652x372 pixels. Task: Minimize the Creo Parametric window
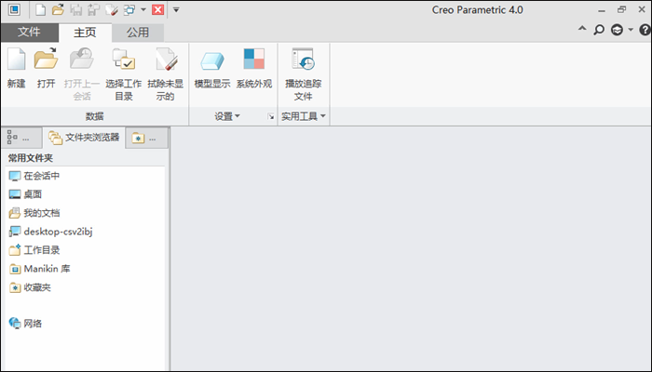(x=602, y=10)
